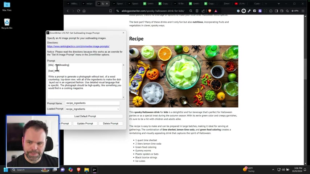
Task: Toggle reader mode in address bar
Action: click(x=197, y=11)
